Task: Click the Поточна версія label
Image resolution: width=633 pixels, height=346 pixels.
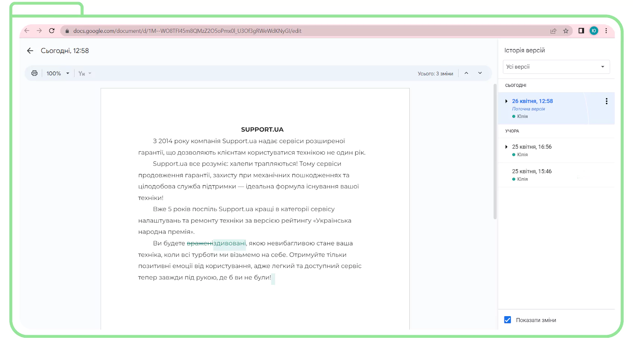Action: point(528,109)
